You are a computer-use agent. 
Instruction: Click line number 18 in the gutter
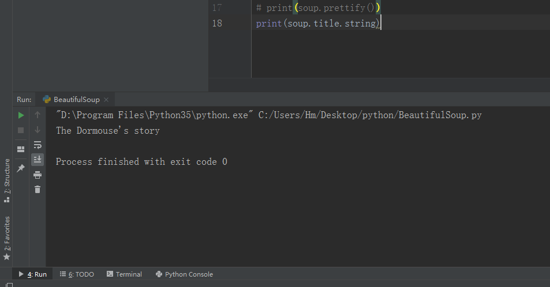[217, 23]
